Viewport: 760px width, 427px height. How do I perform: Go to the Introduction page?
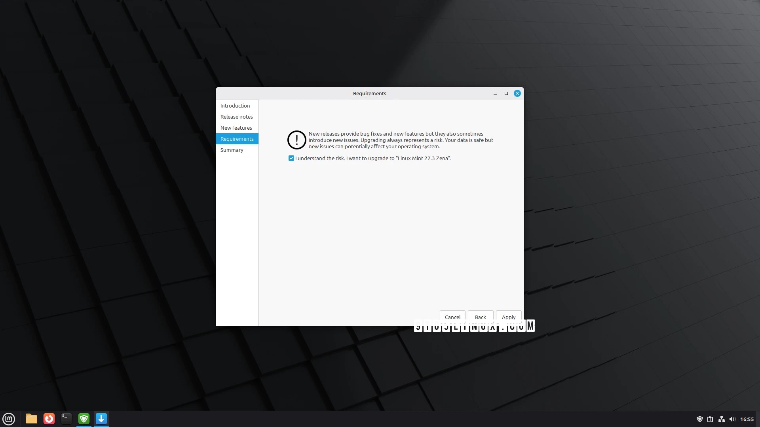click(235, 106)
